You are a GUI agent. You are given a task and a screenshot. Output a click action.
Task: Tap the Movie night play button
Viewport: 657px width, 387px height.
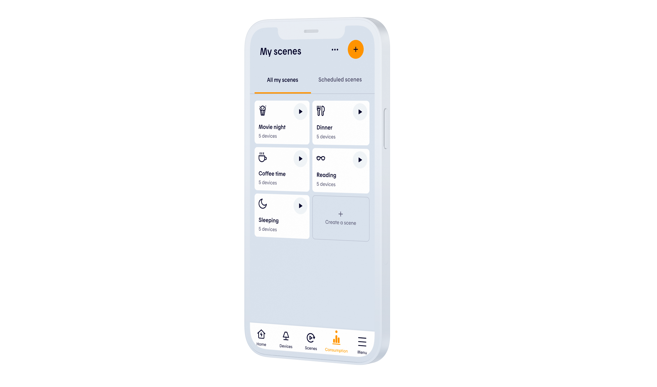[x=300, y=111]
